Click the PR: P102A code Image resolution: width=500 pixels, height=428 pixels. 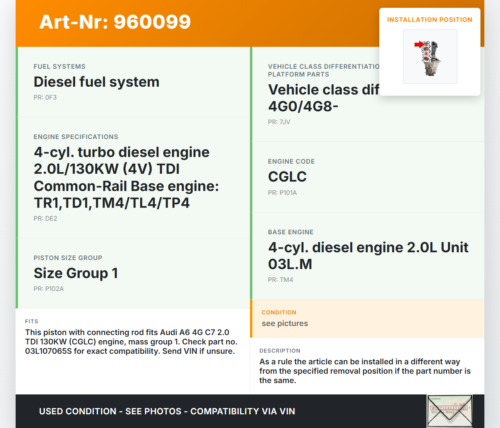[48, 289]
